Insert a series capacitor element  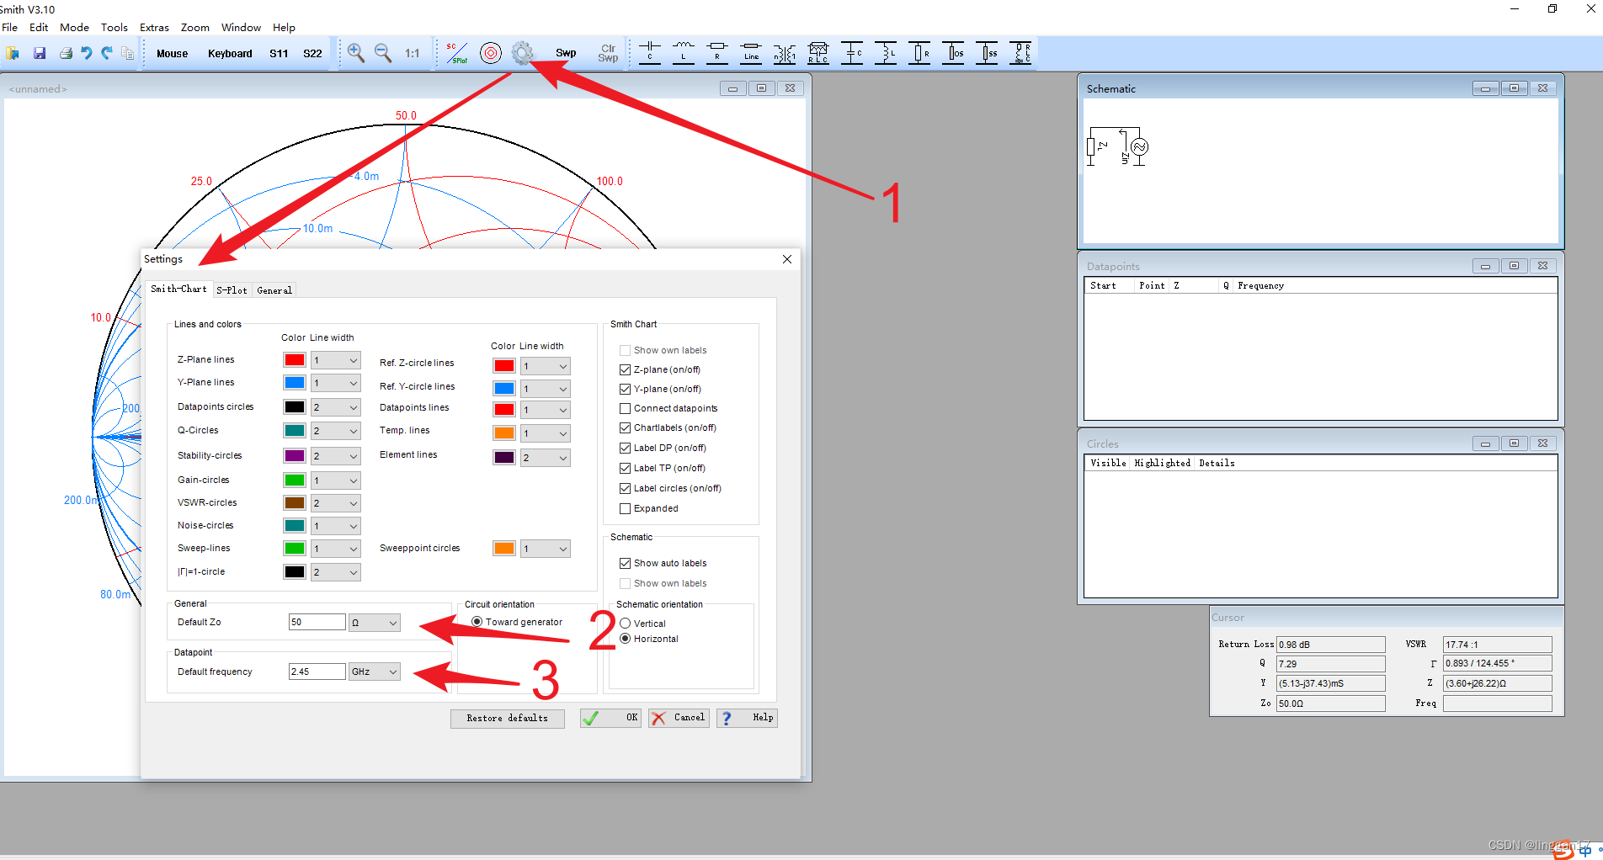[650, 53]
